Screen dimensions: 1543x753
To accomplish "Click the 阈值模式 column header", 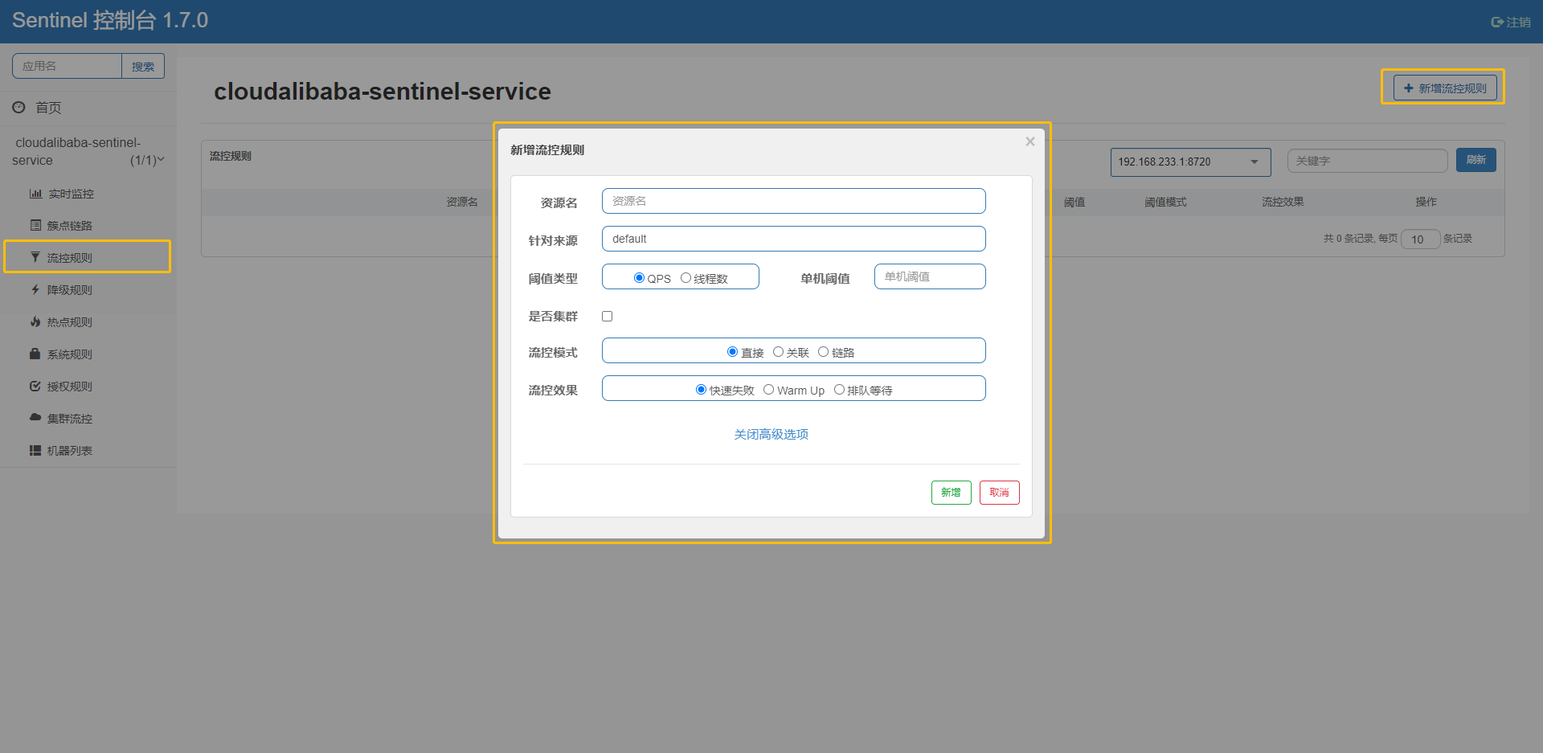I will point(1165,202).
